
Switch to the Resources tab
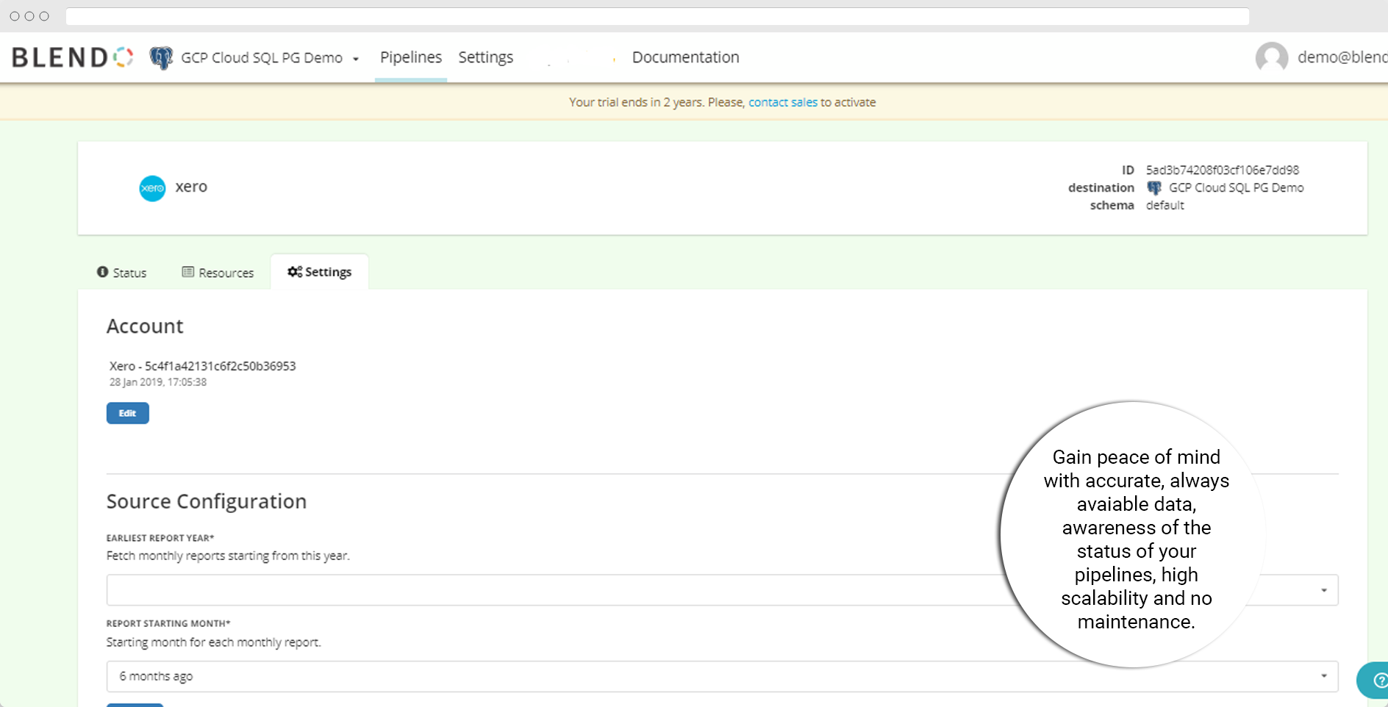click(218, 272)
